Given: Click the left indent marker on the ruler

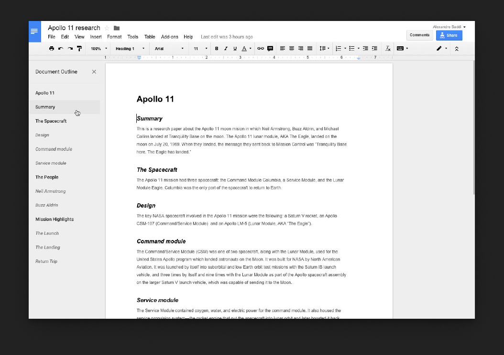Looking at the screenshot, I should tap(139, 58).
